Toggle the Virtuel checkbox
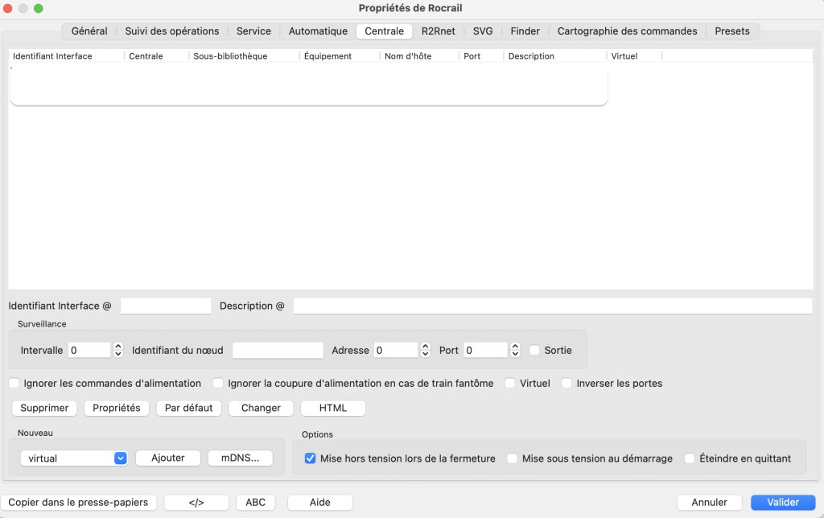Screen dimensions: 824x518 510,383
